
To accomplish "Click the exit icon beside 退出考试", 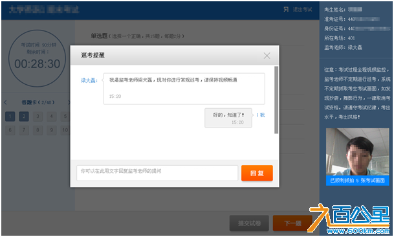I will click(x=286, y=10).
